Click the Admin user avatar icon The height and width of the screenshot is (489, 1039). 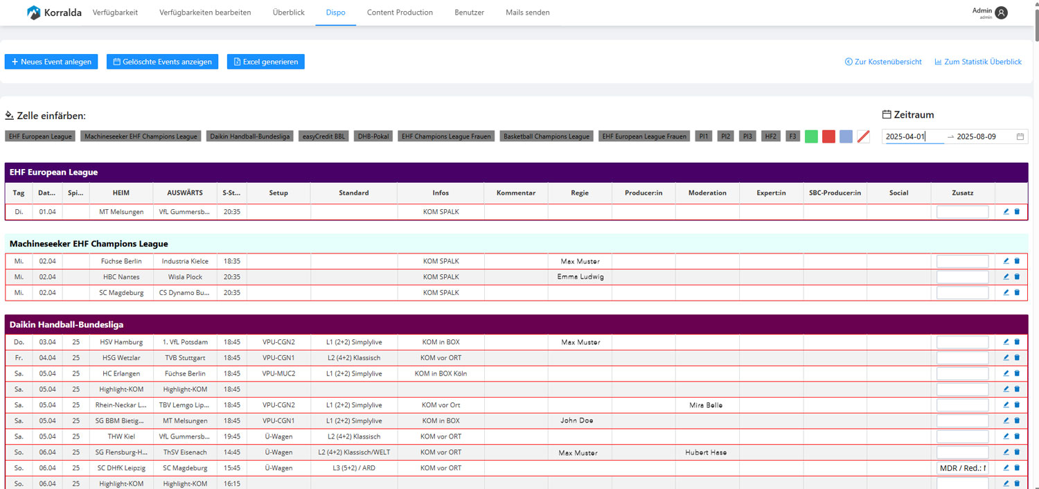coord(1001,12)
